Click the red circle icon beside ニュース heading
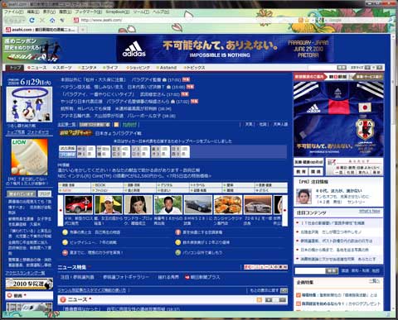The height and width of the screenshot is (320, 398). (63, 299)
